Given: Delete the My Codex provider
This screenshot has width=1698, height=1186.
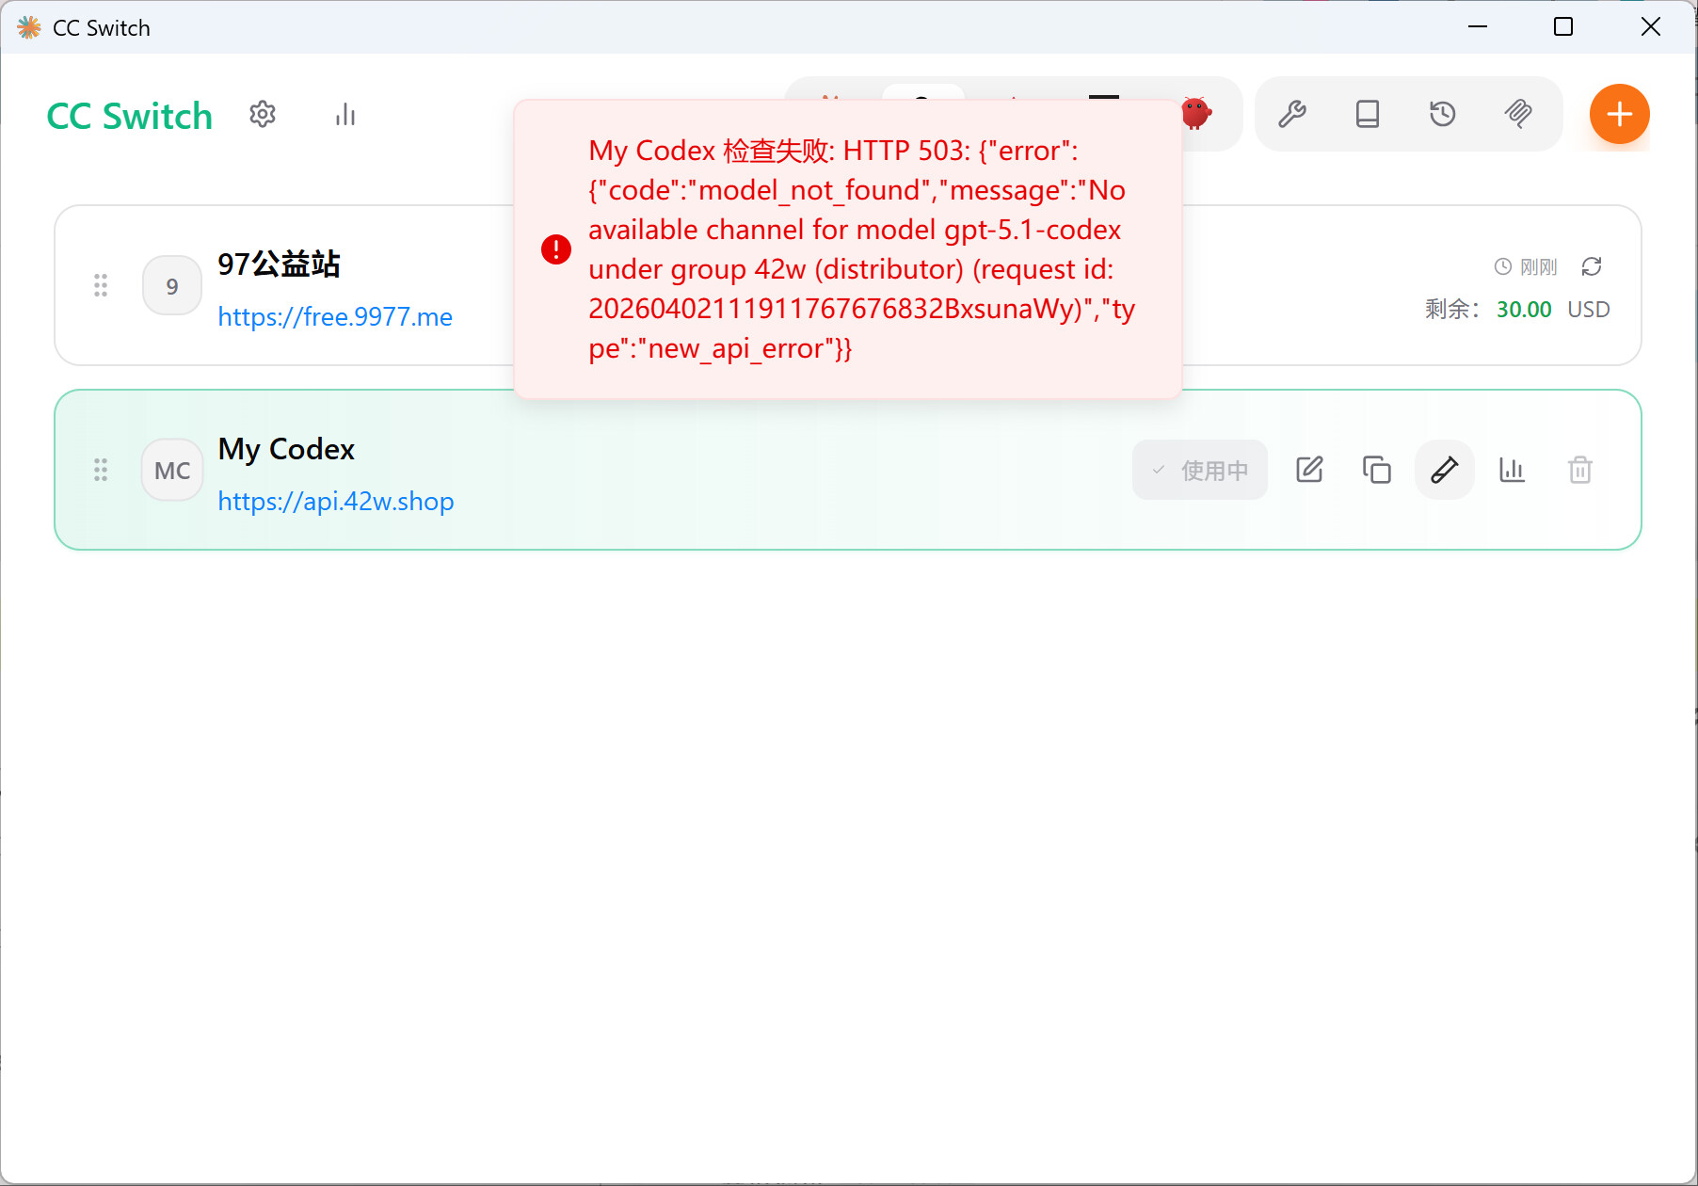Looking at the screenshot, I should click(x=1580, y=470).
